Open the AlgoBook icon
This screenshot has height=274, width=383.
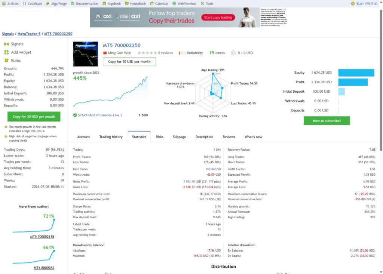click(x=104, y=3)
